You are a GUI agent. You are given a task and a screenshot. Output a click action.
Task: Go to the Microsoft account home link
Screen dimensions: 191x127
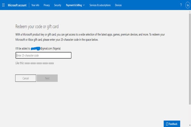(18, 5)
